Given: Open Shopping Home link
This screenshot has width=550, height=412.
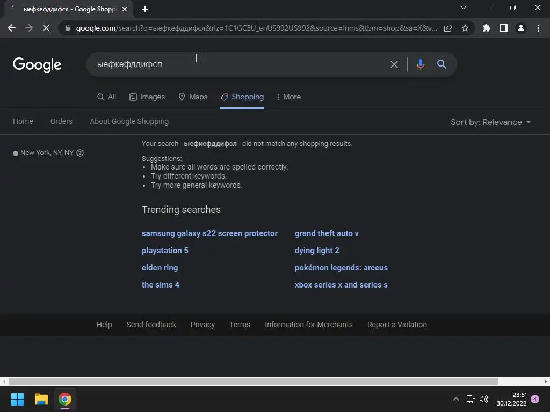Looking at the screenshot, I should point(23,121).
